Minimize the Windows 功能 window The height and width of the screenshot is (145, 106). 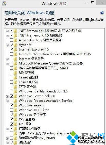[x=86, y=3]
